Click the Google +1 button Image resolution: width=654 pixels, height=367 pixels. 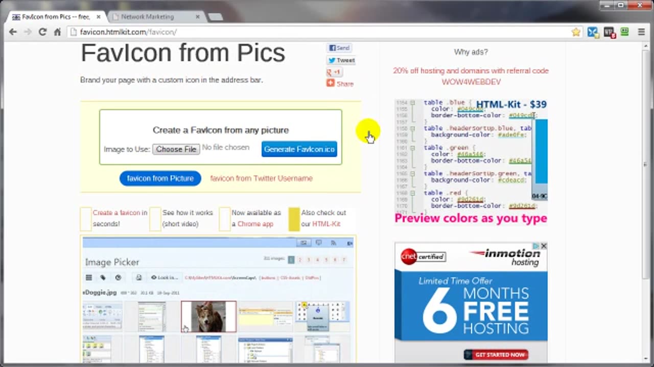pyautogui.click(x=334, y=72)
